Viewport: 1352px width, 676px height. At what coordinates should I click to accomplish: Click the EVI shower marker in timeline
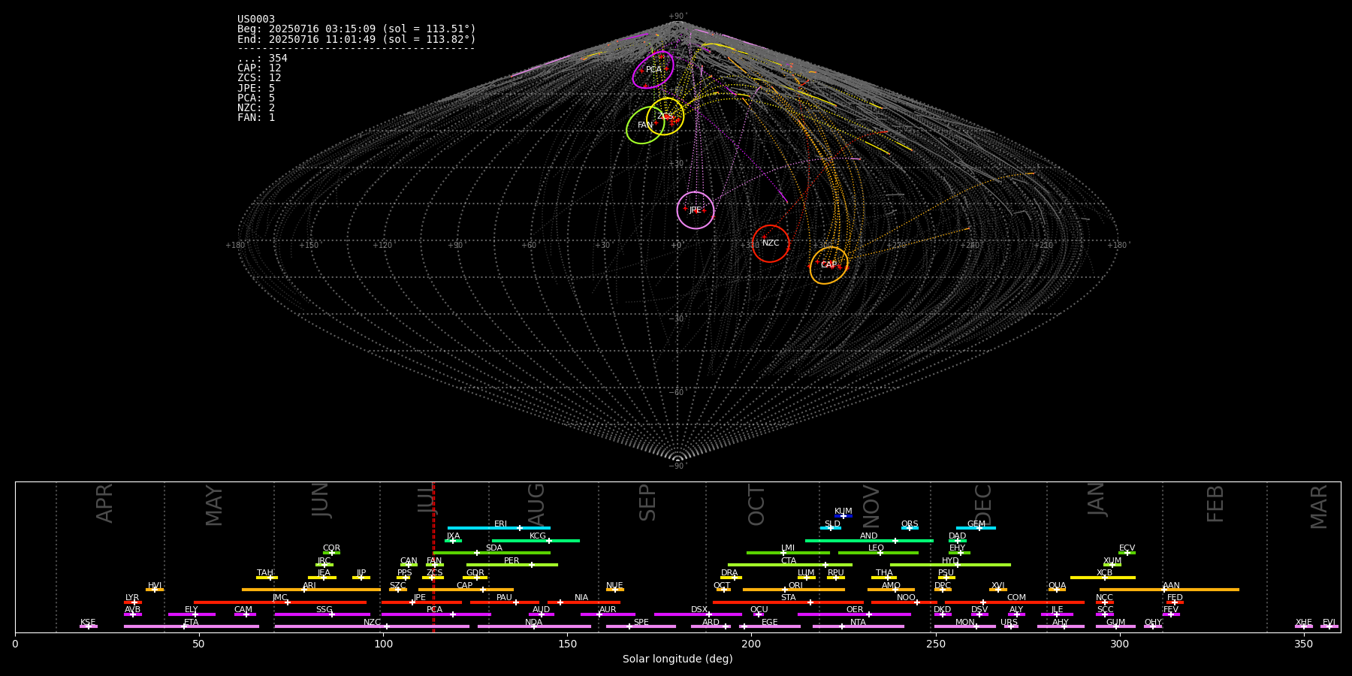click(1329, 626)
